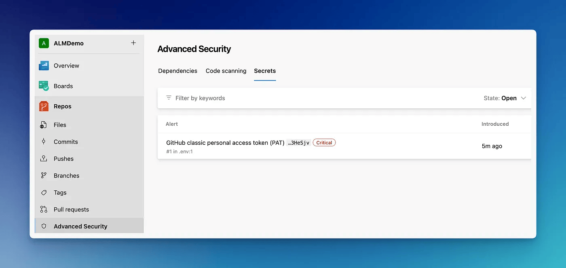Click the Boards icon in sidebar

click(44, 86)
